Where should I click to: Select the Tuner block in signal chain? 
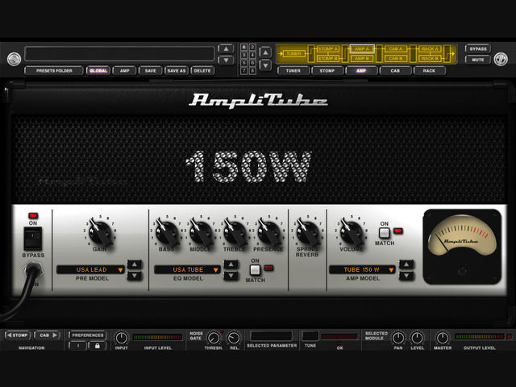click(x=293, y=54)
